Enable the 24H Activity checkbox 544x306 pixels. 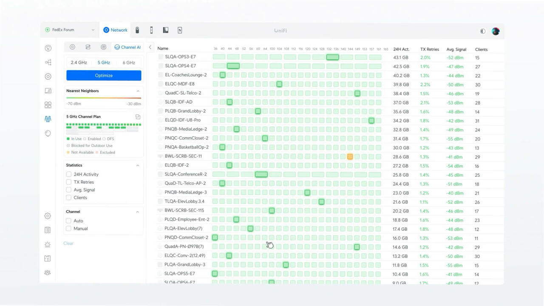coord(69,174)
